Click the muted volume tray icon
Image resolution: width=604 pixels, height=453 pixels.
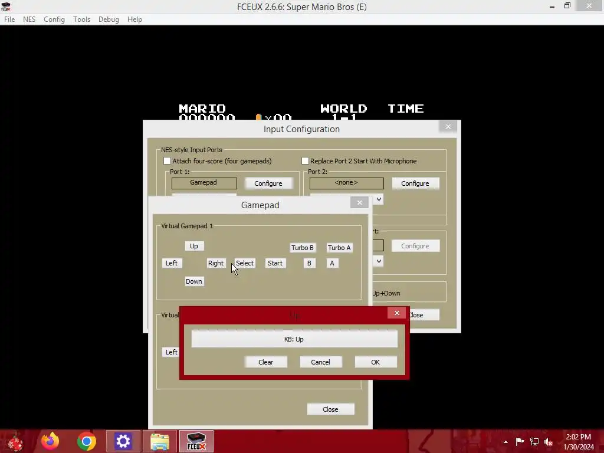(x=549, y=441)
